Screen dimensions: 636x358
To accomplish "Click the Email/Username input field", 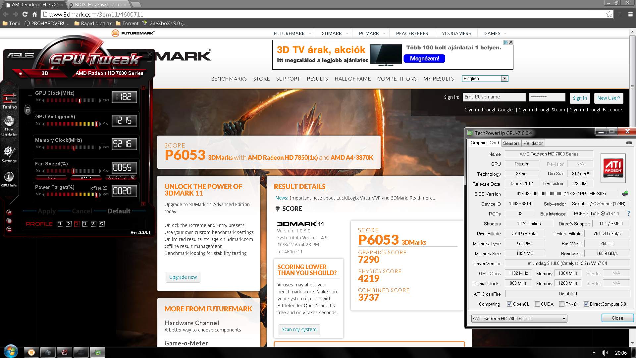I will coord(494,97).
